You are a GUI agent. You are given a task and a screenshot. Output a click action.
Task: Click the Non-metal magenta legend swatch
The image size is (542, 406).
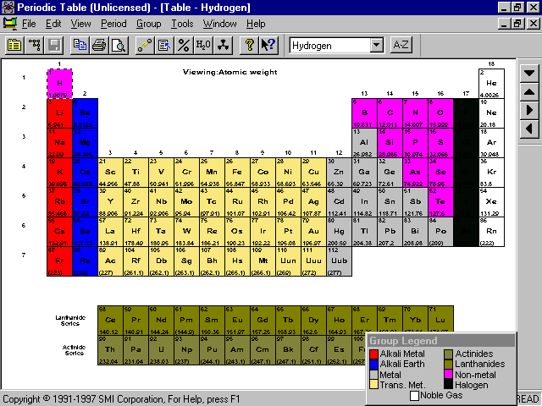pos(446,376)
